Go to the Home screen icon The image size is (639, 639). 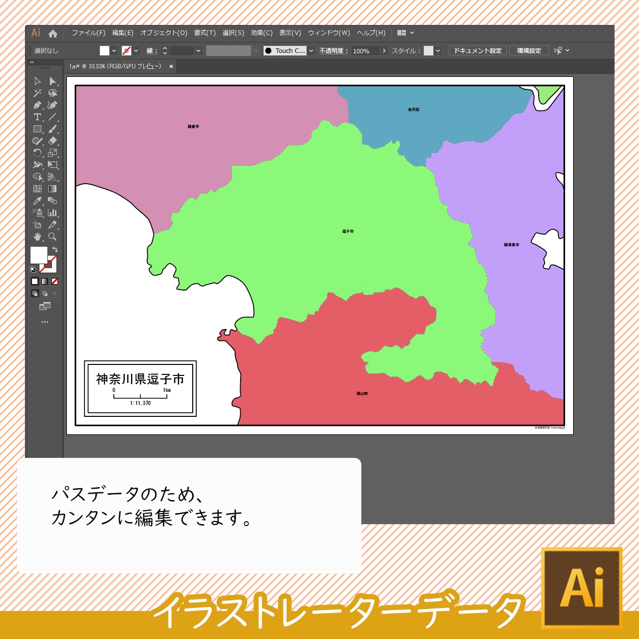click(53, 33)
